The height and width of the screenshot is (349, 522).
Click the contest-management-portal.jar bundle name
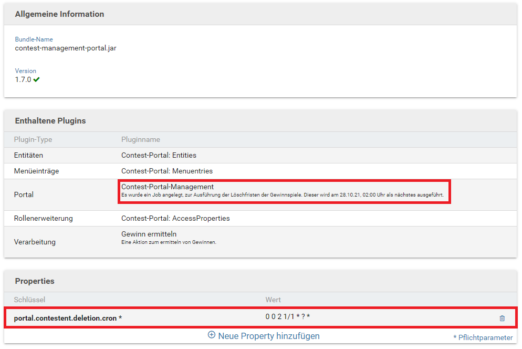[x=66, y=48]
